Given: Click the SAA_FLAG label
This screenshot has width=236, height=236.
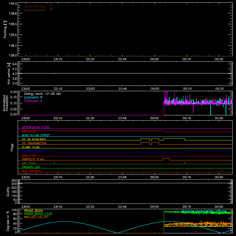Looking at the screenshot, I should 29,155.
